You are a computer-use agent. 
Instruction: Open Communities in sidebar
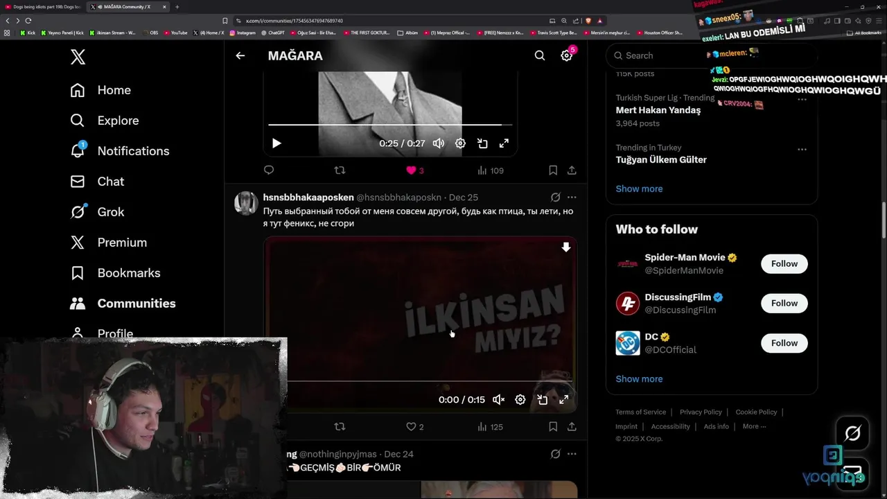pos(123,304)
